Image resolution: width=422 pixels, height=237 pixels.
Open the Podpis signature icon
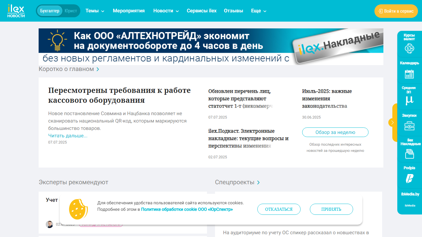pyautogui.click(x=409, y=179)
